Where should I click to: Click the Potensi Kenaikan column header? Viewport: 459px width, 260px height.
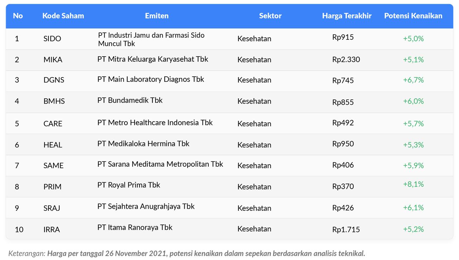pyautogui.click(x=413, y=16)
